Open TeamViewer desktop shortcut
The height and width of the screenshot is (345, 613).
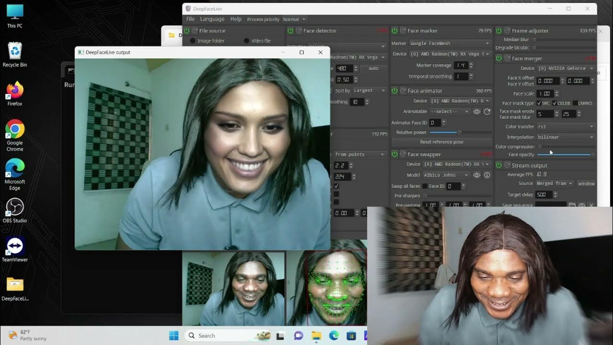(14, 249)
